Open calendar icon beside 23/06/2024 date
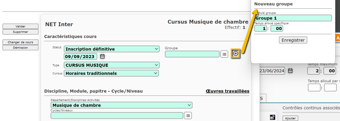 pyautogui.click(x=290, y=71)
